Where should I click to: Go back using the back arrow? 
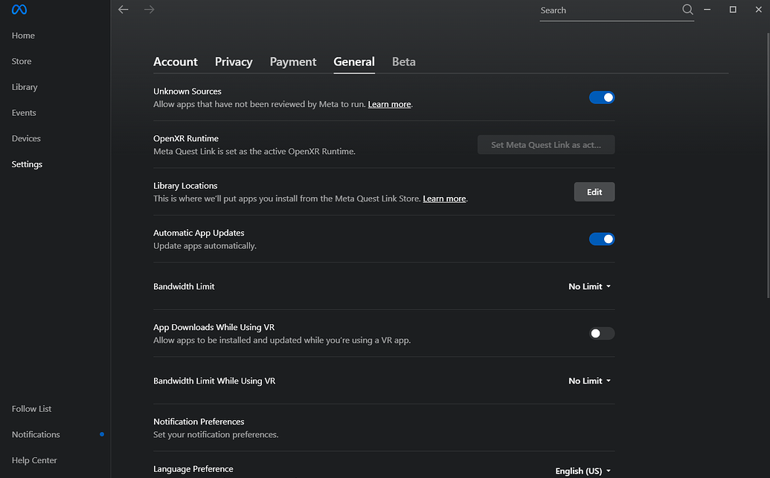click(x=123, y=10)
